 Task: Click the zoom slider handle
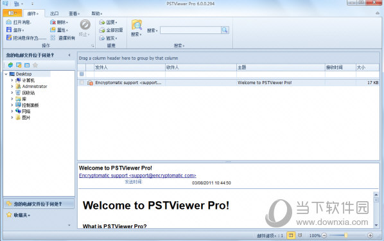tap(346, 235)
